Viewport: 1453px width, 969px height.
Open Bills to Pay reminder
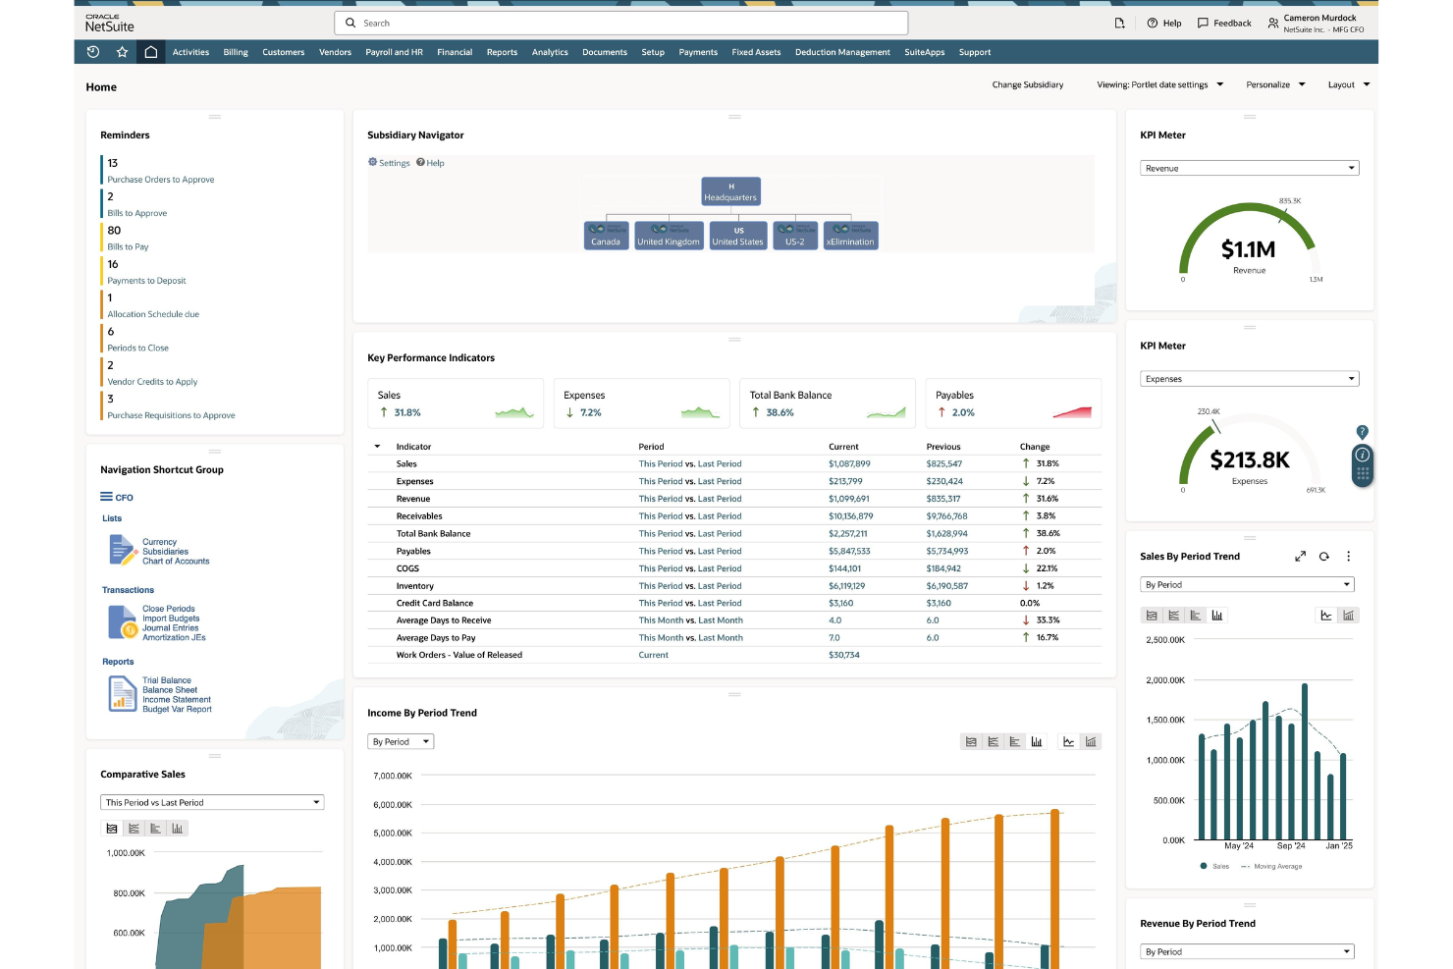point(128,247)
